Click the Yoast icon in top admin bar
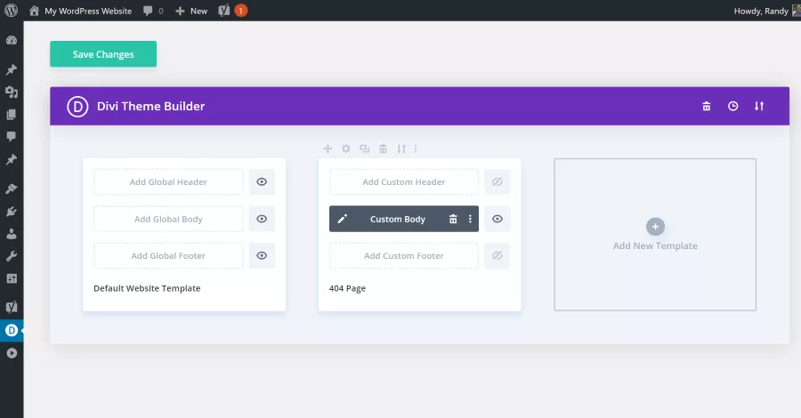 pos(223,11)
